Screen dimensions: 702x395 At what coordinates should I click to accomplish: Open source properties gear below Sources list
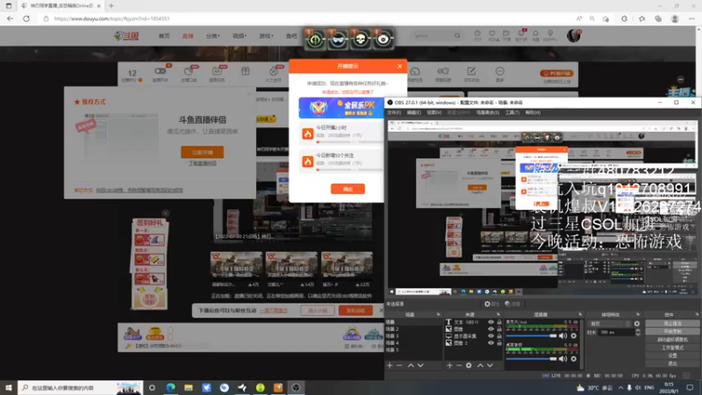(x=469, y=365)
